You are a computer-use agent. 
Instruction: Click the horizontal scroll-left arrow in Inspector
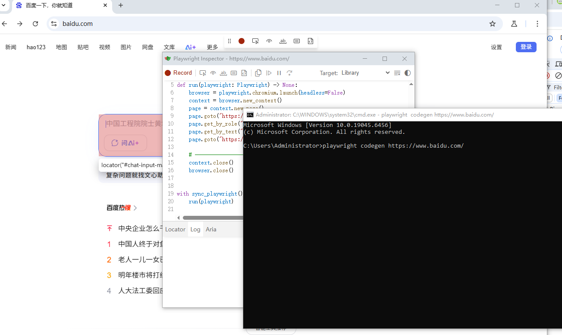[179, 218]
